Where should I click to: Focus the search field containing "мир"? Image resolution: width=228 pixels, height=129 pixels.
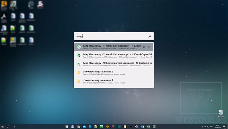[x=114, y=36]
